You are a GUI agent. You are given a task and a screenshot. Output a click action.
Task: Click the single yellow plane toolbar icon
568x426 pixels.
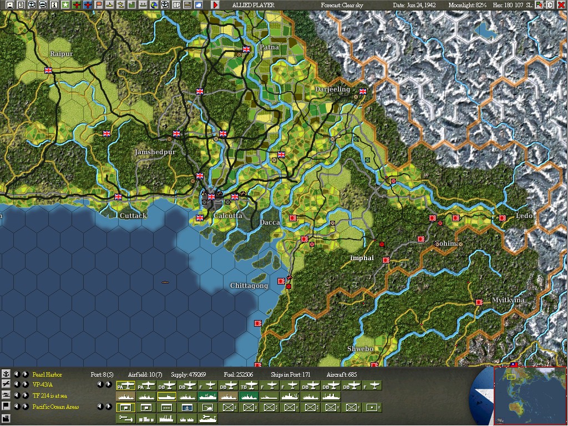click(x=109, y=4)
